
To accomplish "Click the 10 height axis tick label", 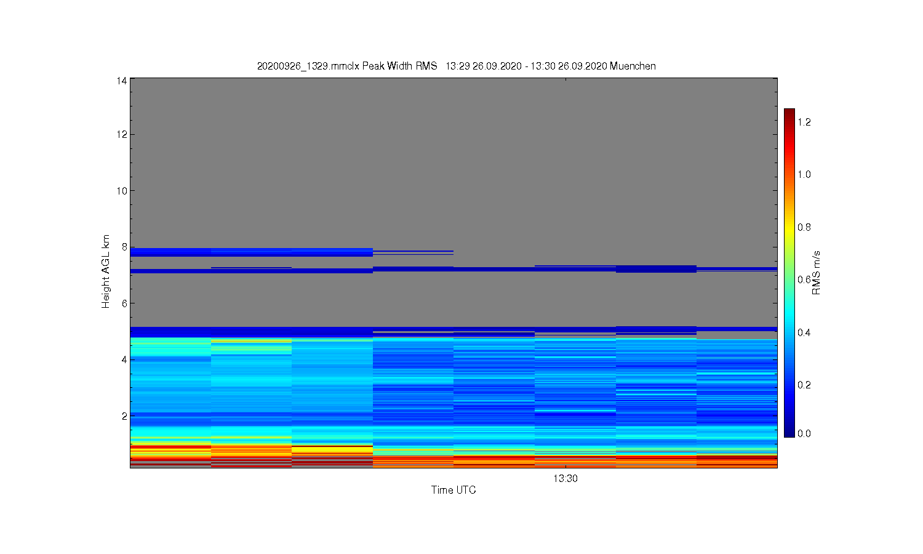I will (122, 191).
